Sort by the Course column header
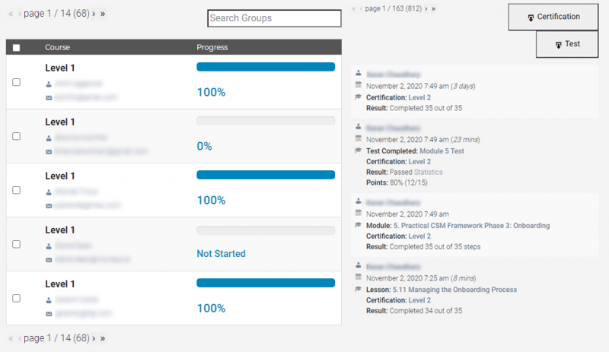609x352 pixels. (x=57, y=48)
